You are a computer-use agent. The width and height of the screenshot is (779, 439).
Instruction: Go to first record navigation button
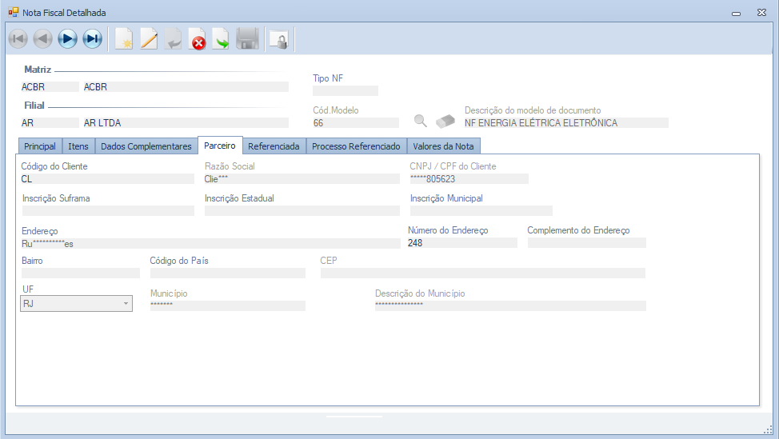click(x=18, y=38)
